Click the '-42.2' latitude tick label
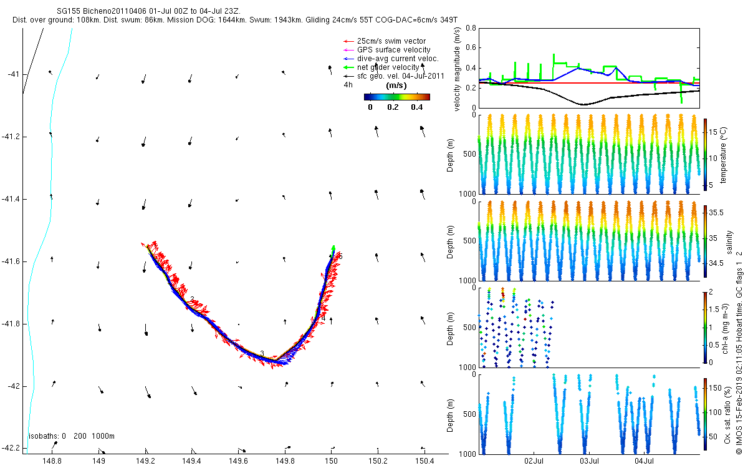Viewport: 748px width, 468px height. pyautogui.click(x=11, y=449)
